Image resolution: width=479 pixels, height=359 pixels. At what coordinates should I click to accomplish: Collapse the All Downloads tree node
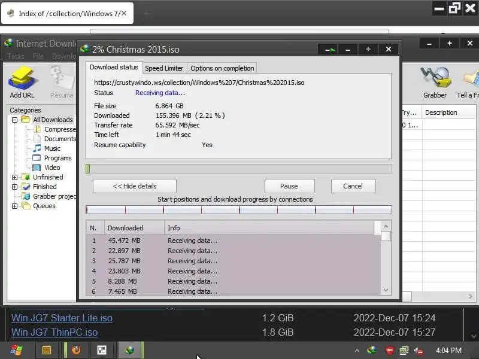click(14, 120)
